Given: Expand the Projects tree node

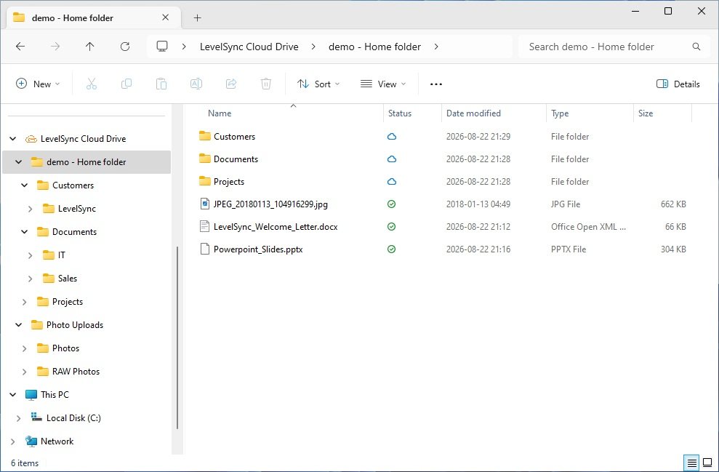Looking at the screenshot, I should (x=24, y=302).
